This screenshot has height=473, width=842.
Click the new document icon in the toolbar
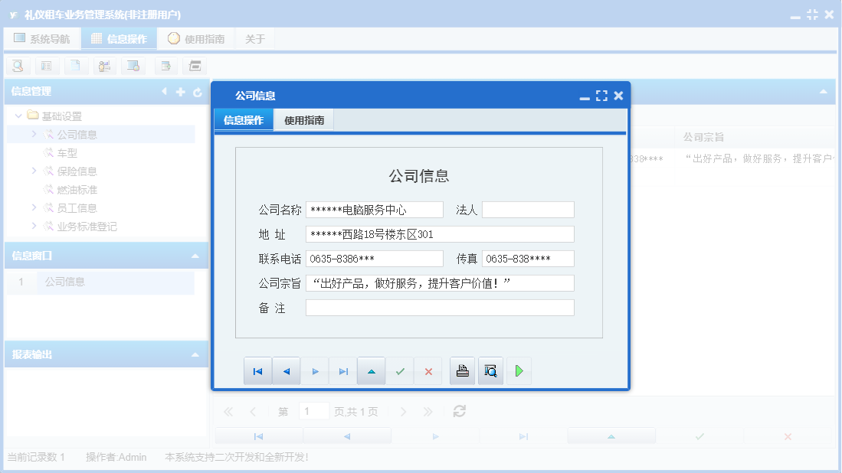[x=76, y=66]
